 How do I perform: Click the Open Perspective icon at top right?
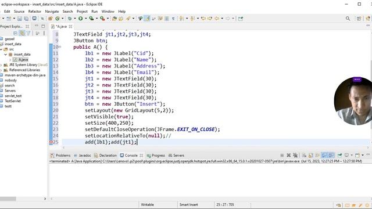coord(359,19)
